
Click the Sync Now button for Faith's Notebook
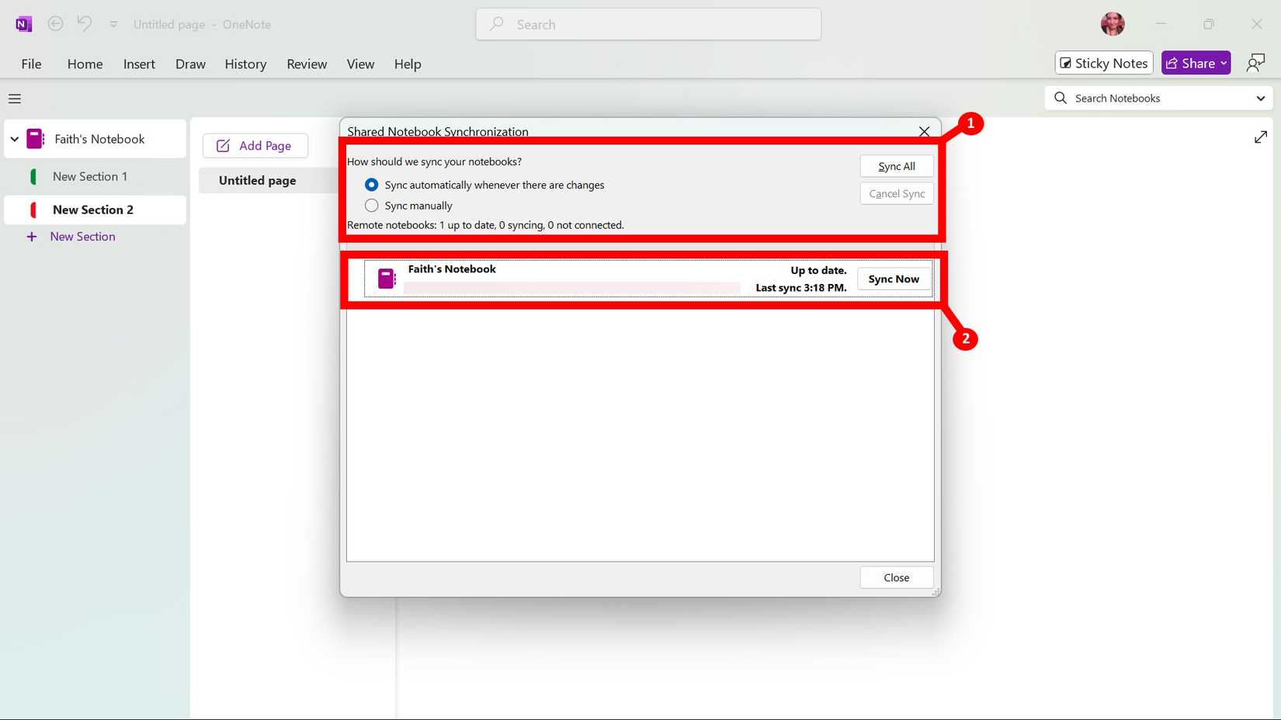[893, 279]
